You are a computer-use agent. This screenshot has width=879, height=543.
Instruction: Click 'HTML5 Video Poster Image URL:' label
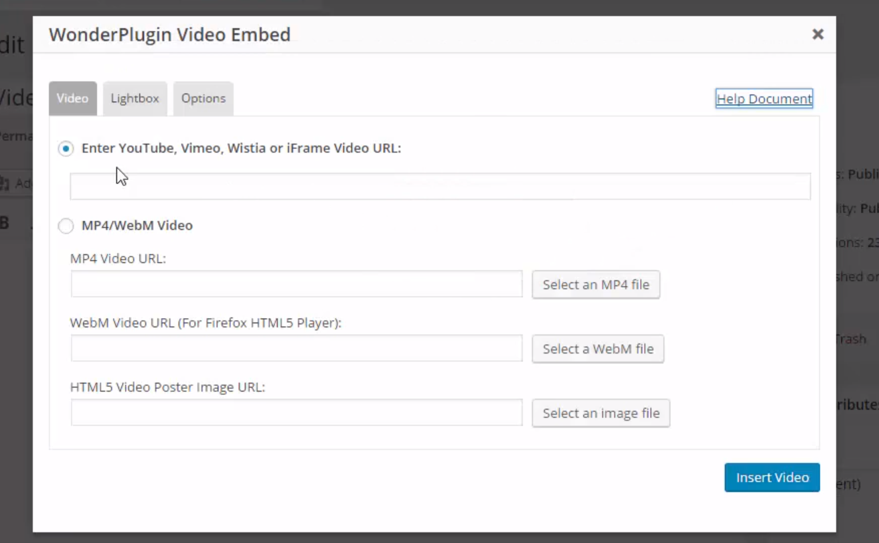(167, 387)
